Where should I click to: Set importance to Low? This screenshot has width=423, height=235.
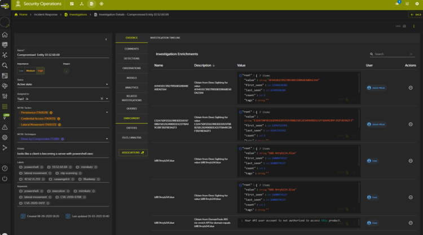coord(21,71)
